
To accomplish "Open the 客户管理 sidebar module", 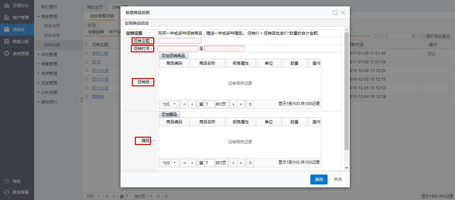I will [16, 17].
